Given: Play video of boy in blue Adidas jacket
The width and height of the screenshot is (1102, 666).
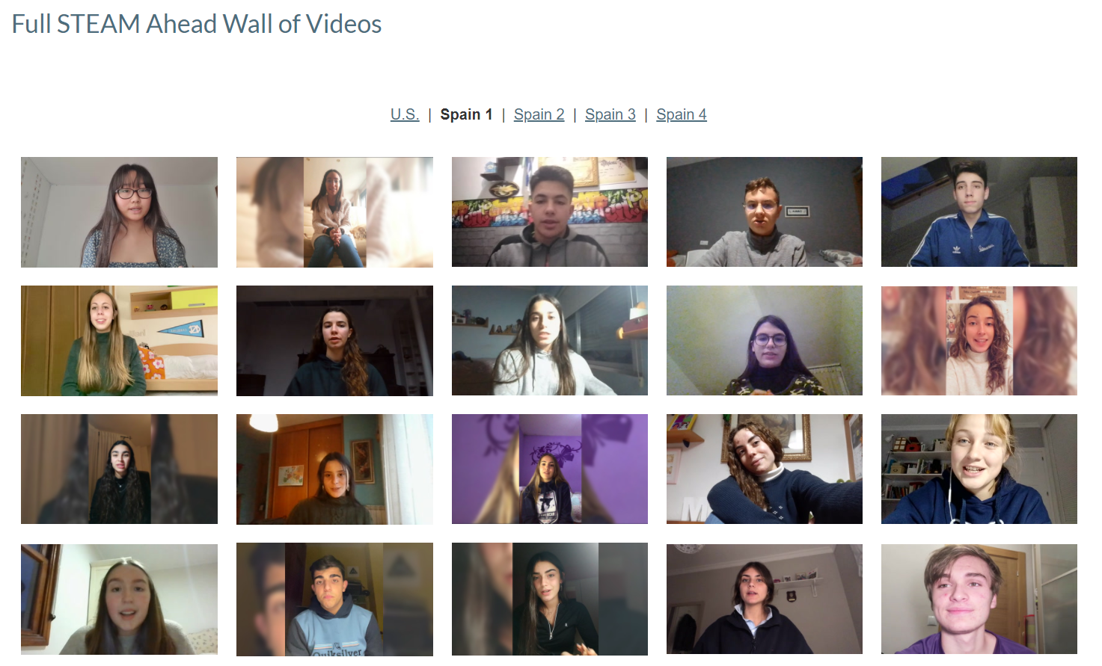Looking at the screenshot, I should [979, 212].
